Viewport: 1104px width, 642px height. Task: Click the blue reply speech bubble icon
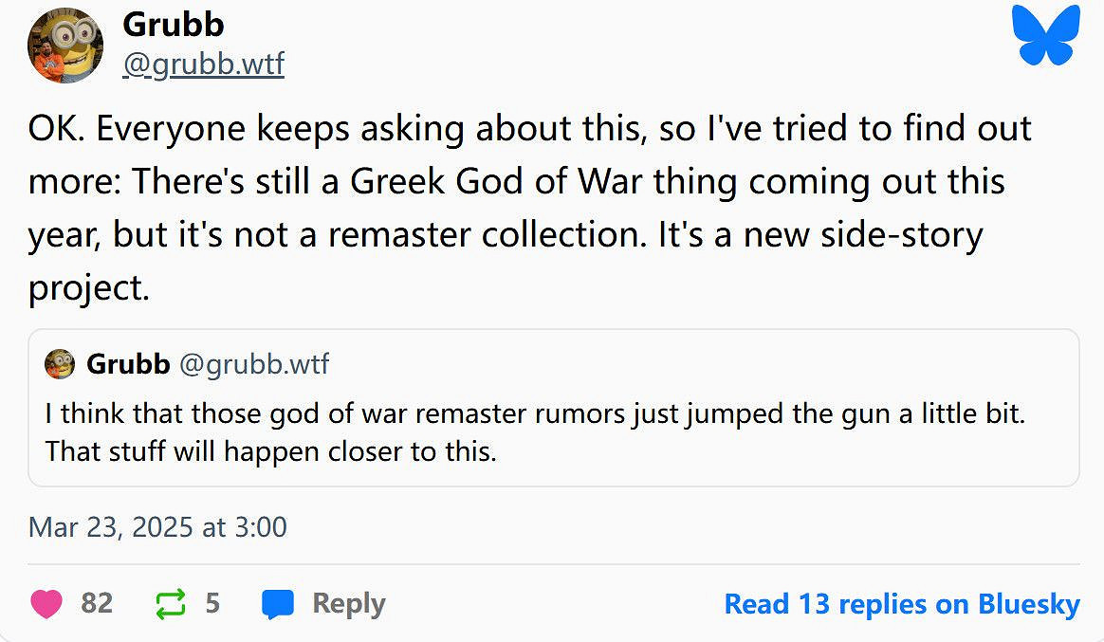278,604
